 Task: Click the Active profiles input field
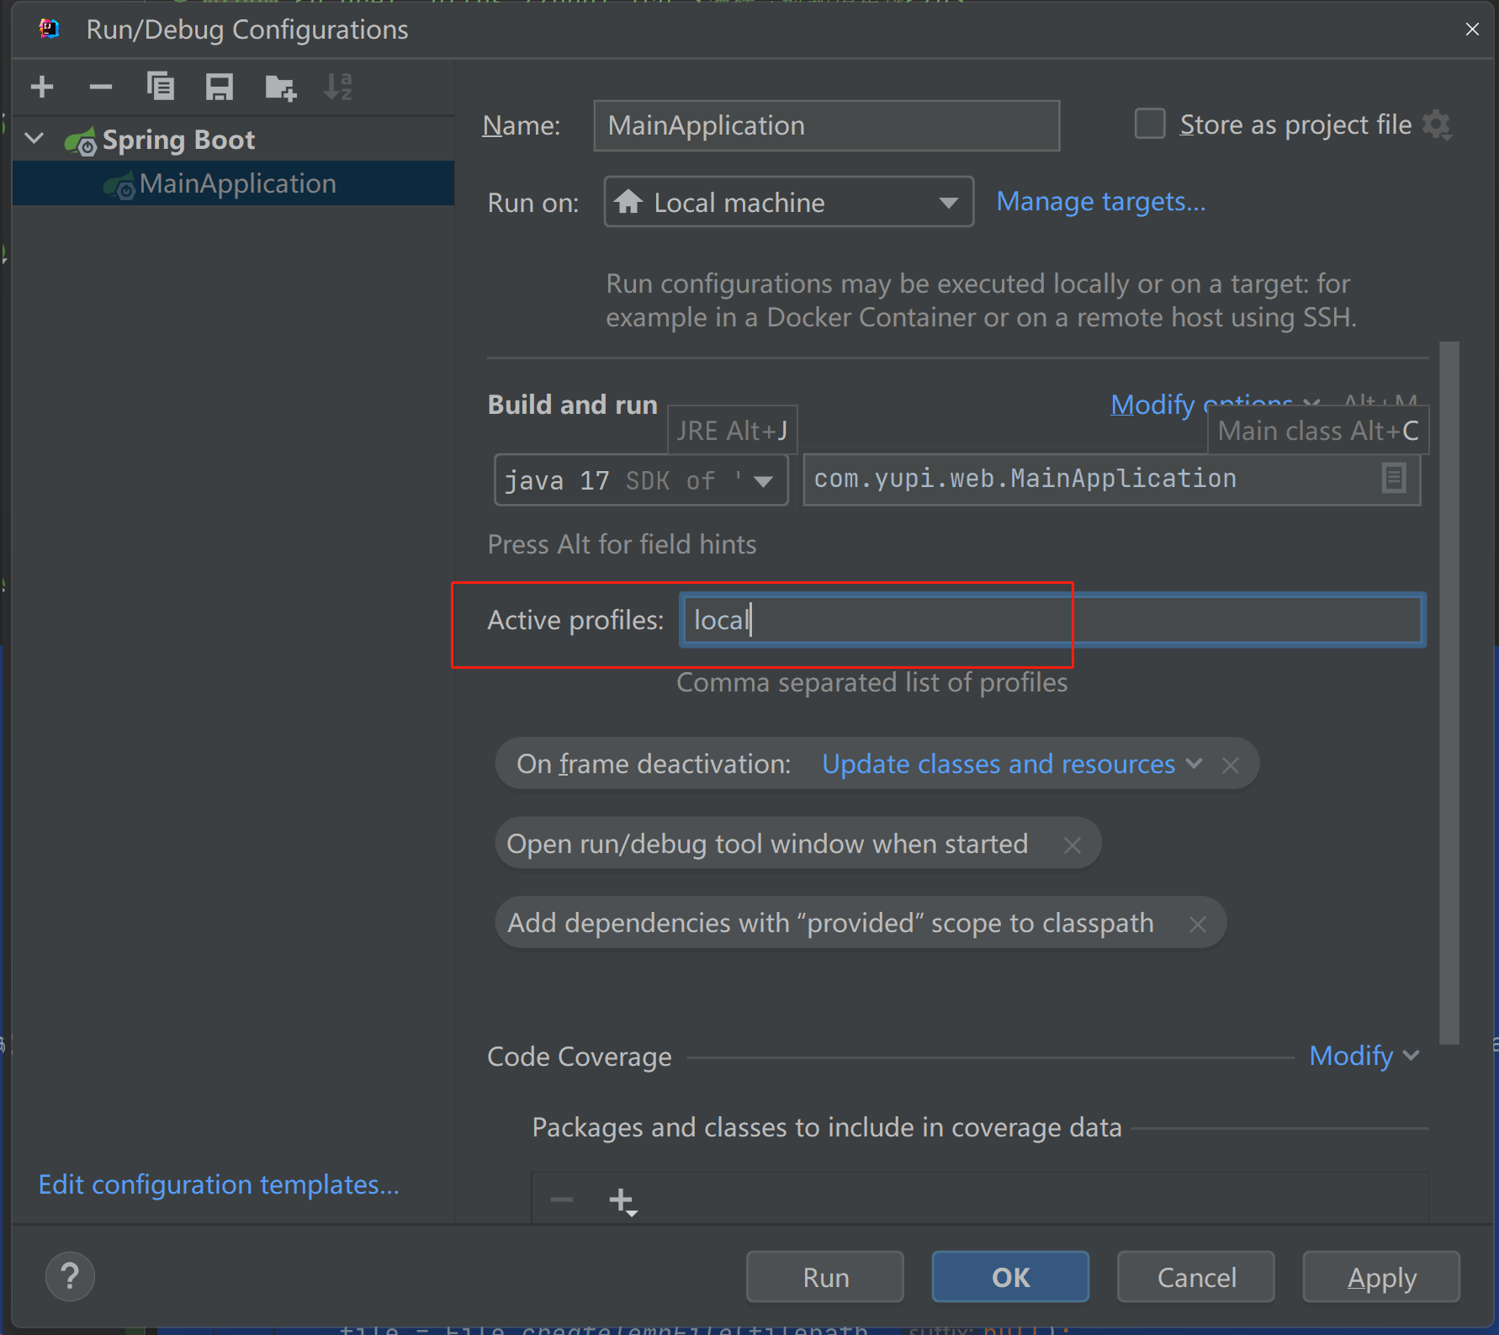tap(1051, 621)
